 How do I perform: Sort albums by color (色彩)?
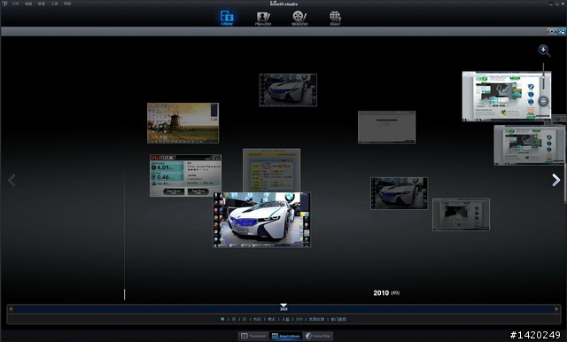(257, 319)
